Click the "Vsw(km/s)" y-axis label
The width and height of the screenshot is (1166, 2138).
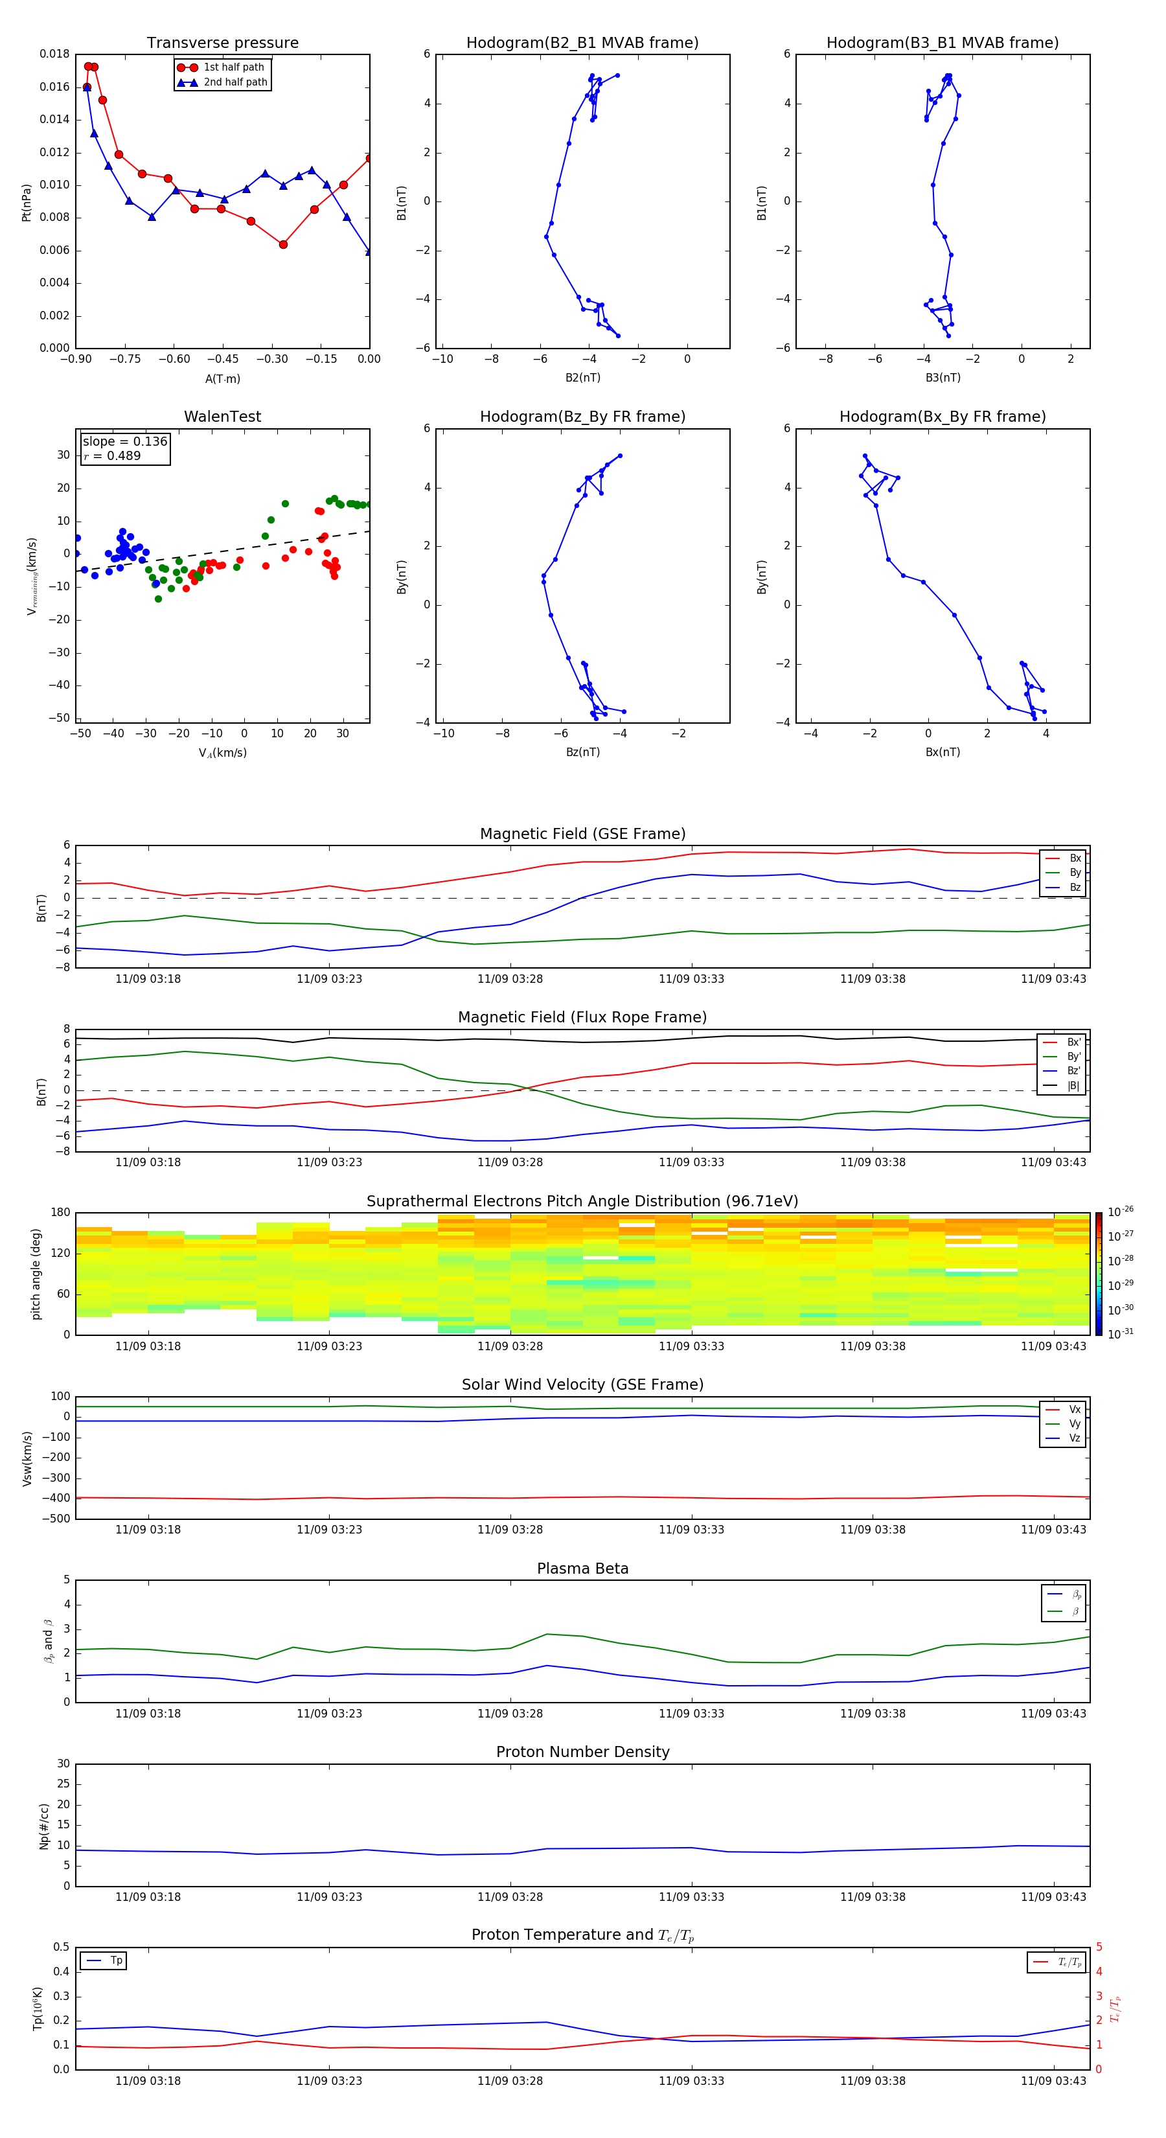click(27, 1458)
